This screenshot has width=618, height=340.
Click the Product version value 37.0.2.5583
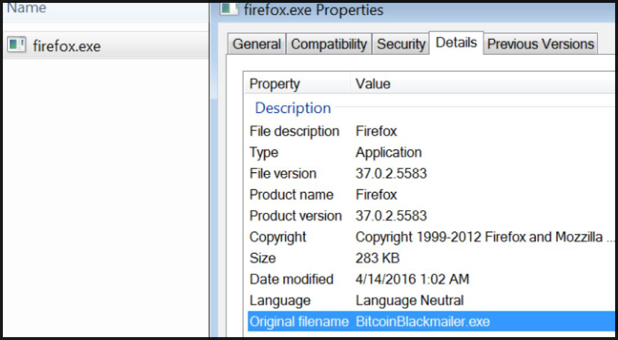[391, 216]
